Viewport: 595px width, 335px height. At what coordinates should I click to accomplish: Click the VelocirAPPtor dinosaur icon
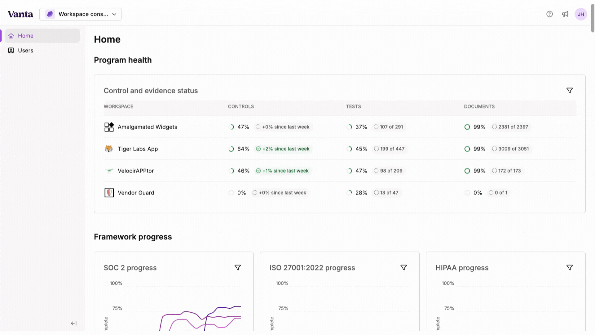109,171
